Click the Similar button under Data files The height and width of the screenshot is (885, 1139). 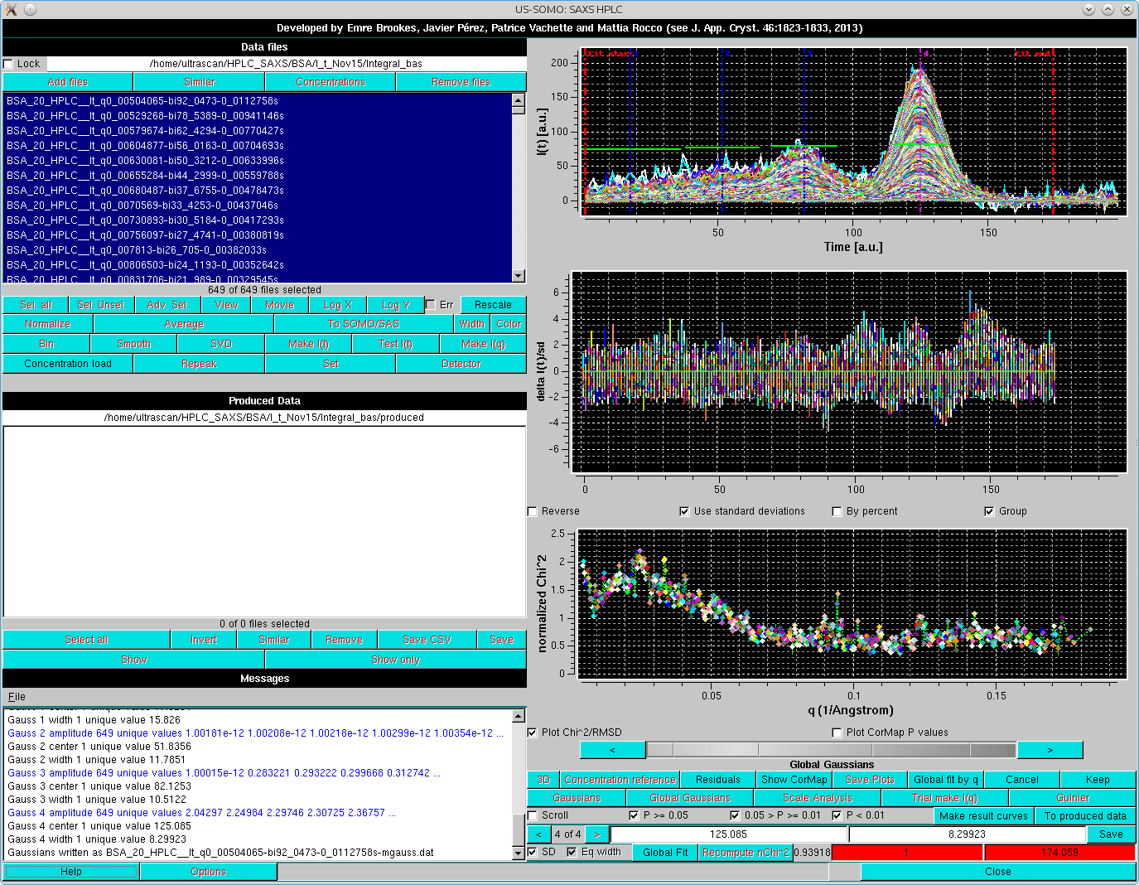[x=199, y=82]
